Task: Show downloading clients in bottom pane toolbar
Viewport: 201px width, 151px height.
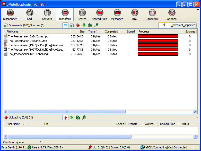Action: point(72,117)
